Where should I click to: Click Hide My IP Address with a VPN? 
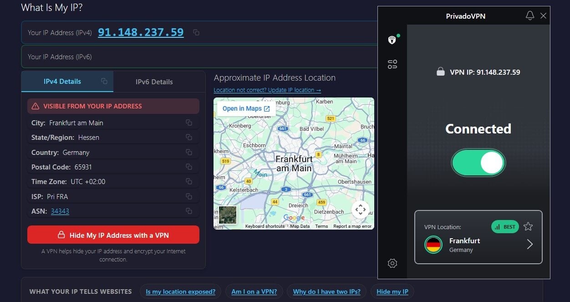click(x=113, y=235)
